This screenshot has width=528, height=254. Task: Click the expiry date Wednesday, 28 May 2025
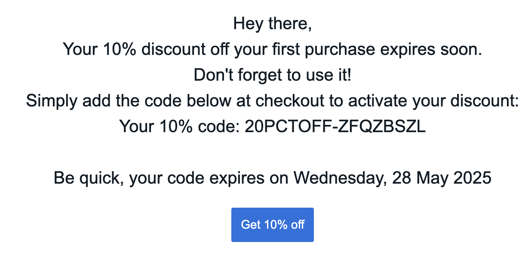tap(392, 178)
